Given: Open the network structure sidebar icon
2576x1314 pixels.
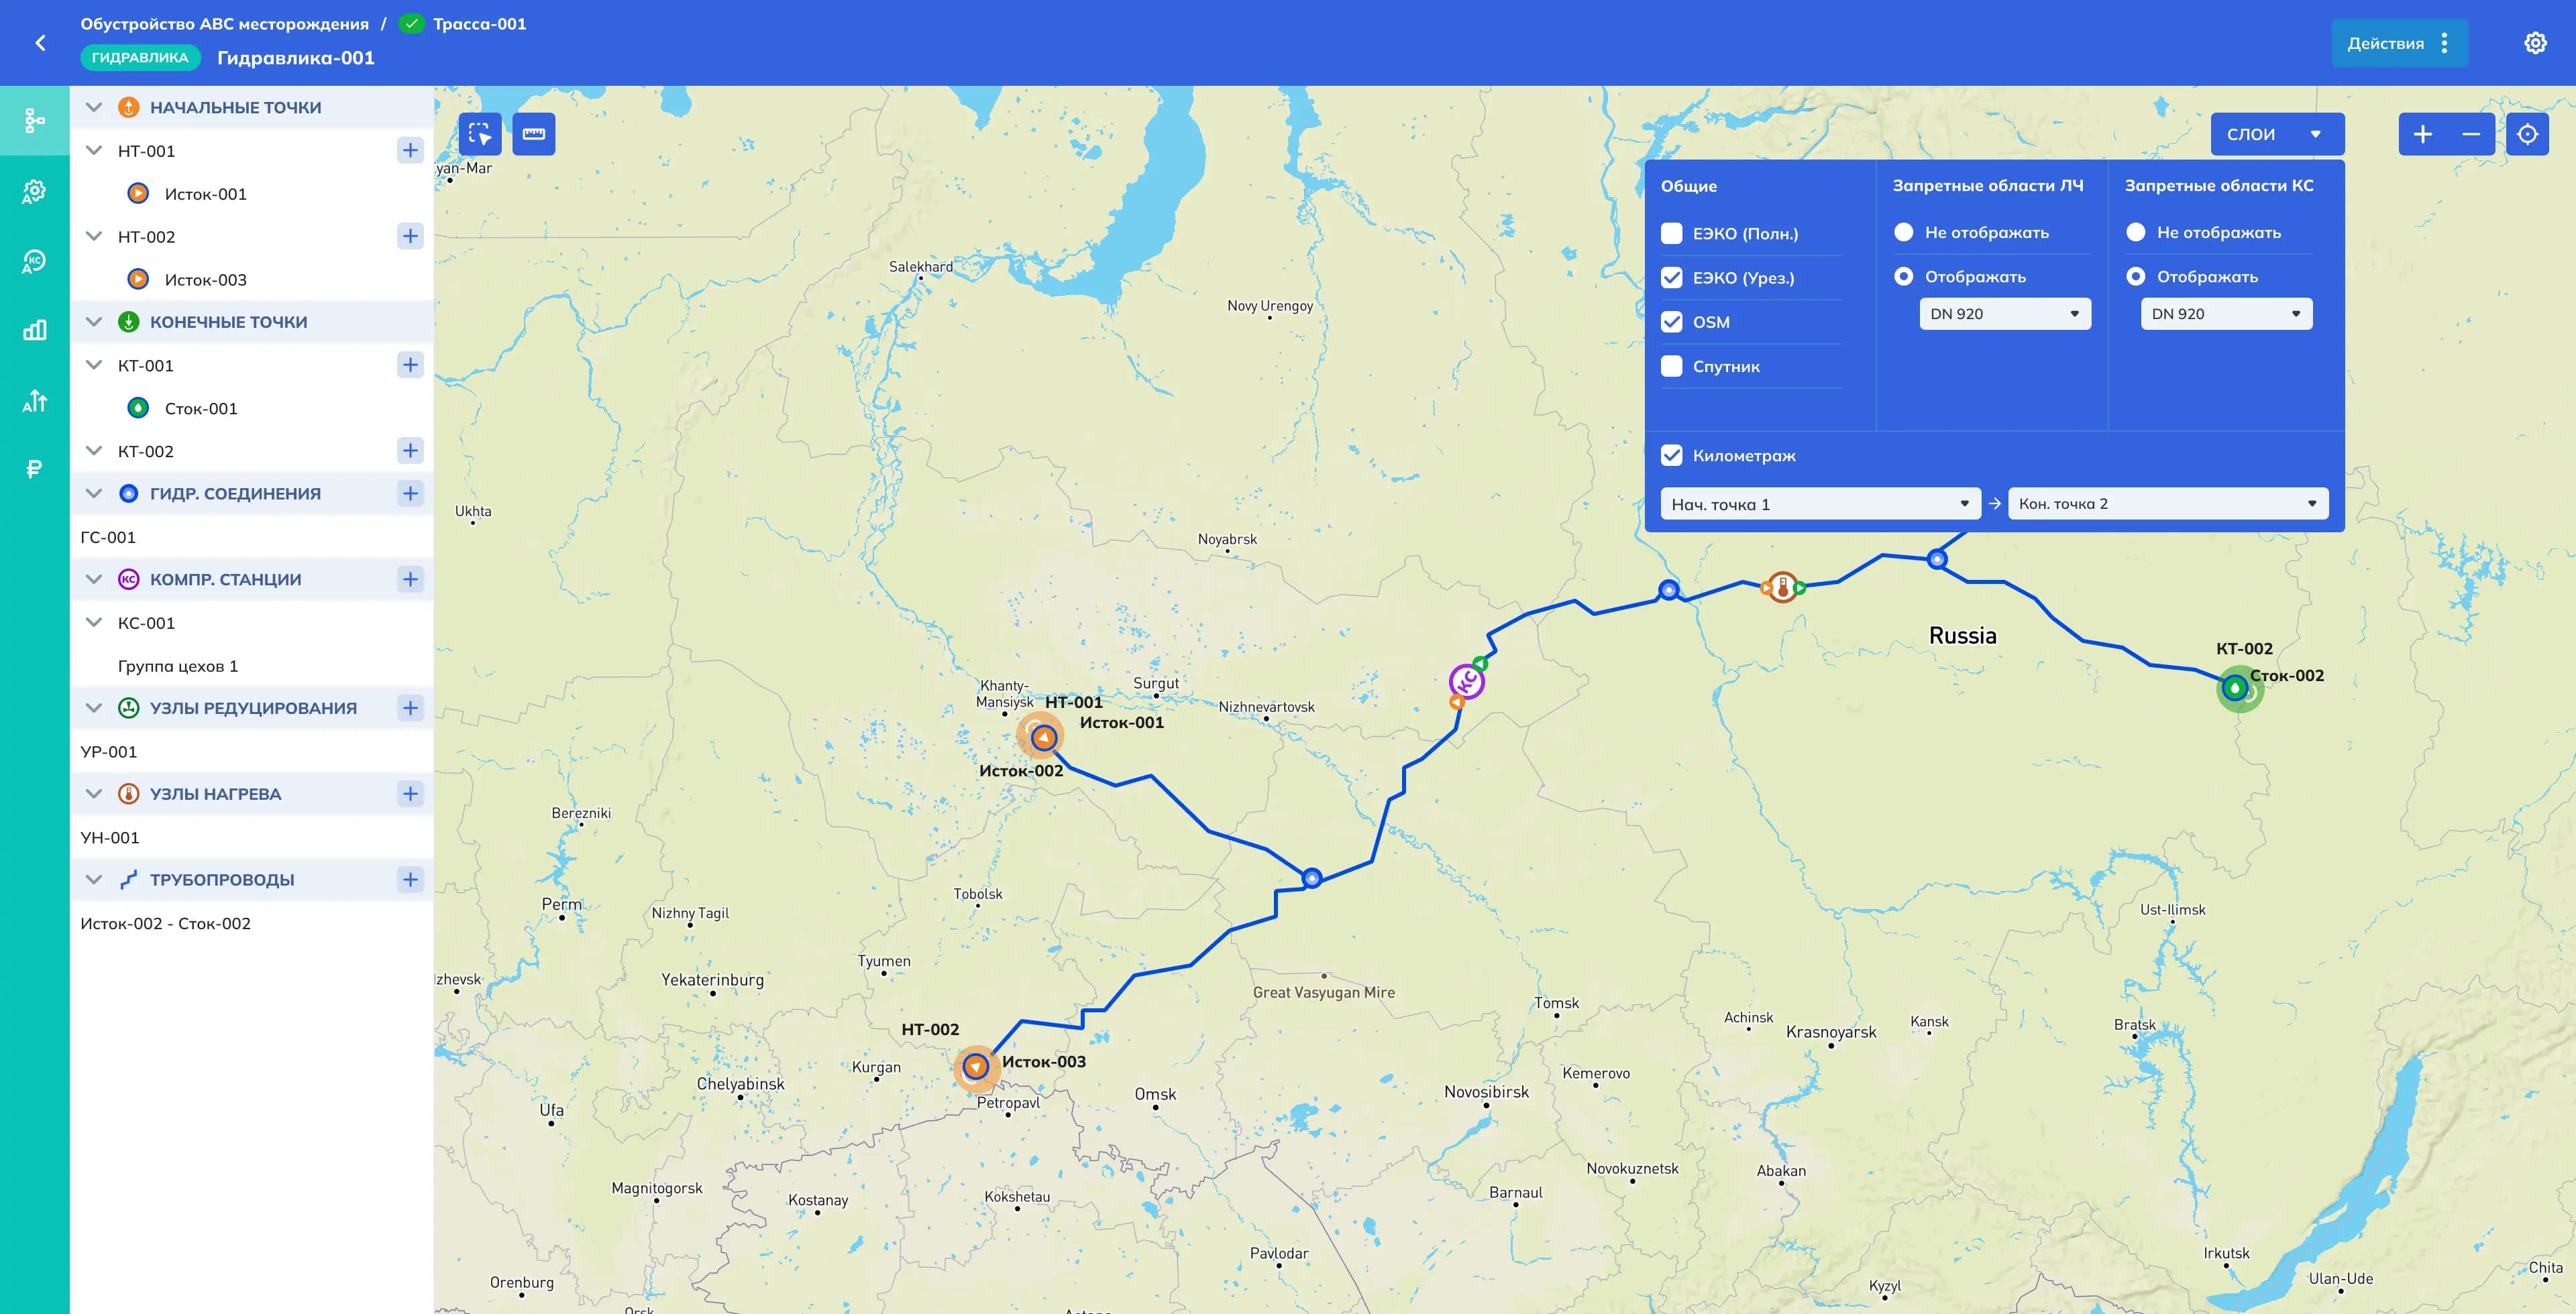Looking at the screenshot, I should pyautogui.click(x=34, y=121).
